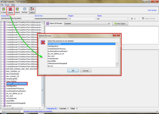Open the Tools menu
This screenshot has width=159, height=114.
click(7, 5)
